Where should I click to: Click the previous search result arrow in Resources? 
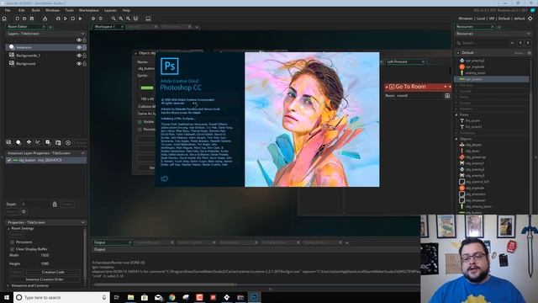[x=520, y=43]
